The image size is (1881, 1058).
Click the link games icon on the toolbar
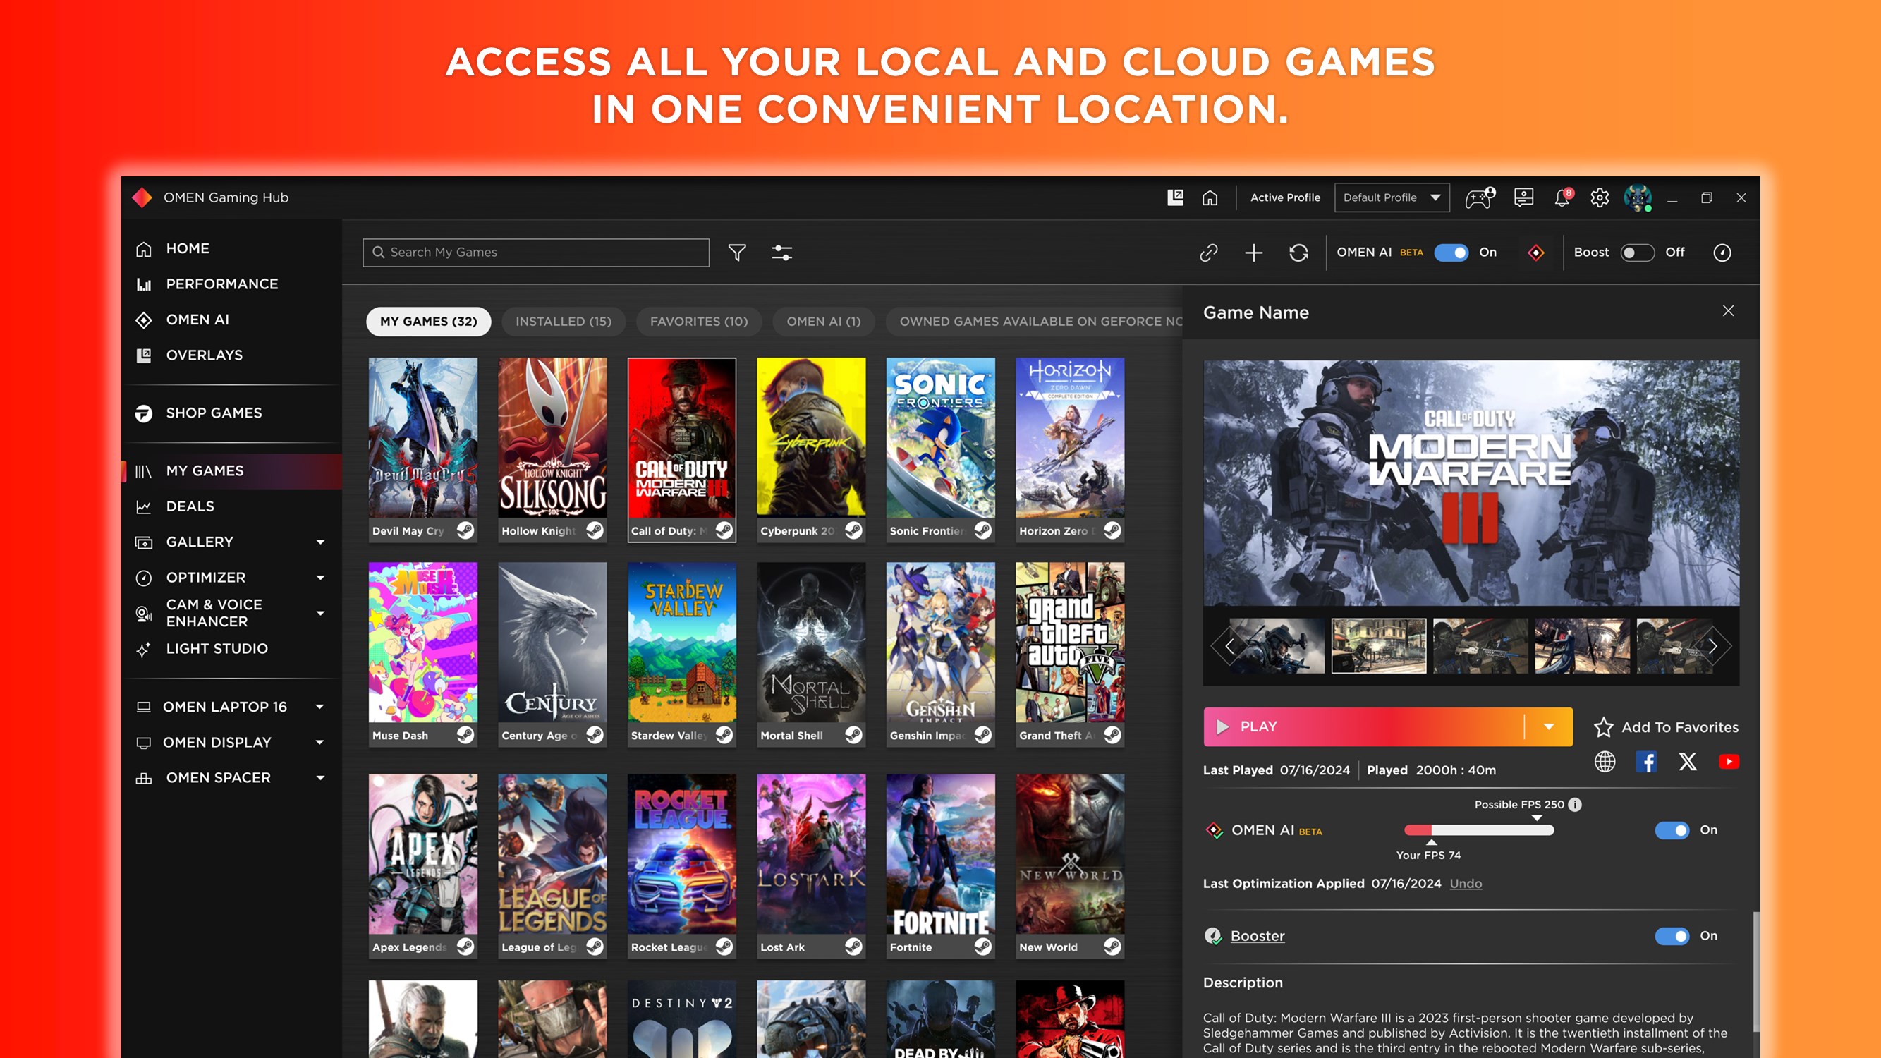tap(1207, 253)
